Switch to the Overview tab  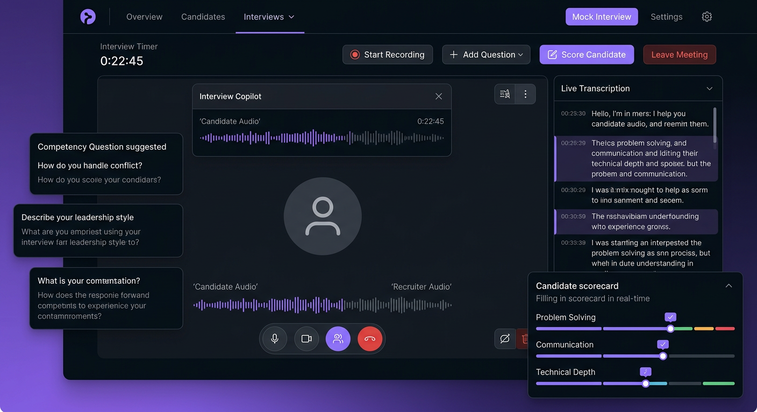tap(144, 17)
